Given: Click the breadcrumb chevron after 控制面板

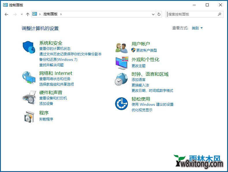Looking at the screenshot, I should tap(61, 14).
